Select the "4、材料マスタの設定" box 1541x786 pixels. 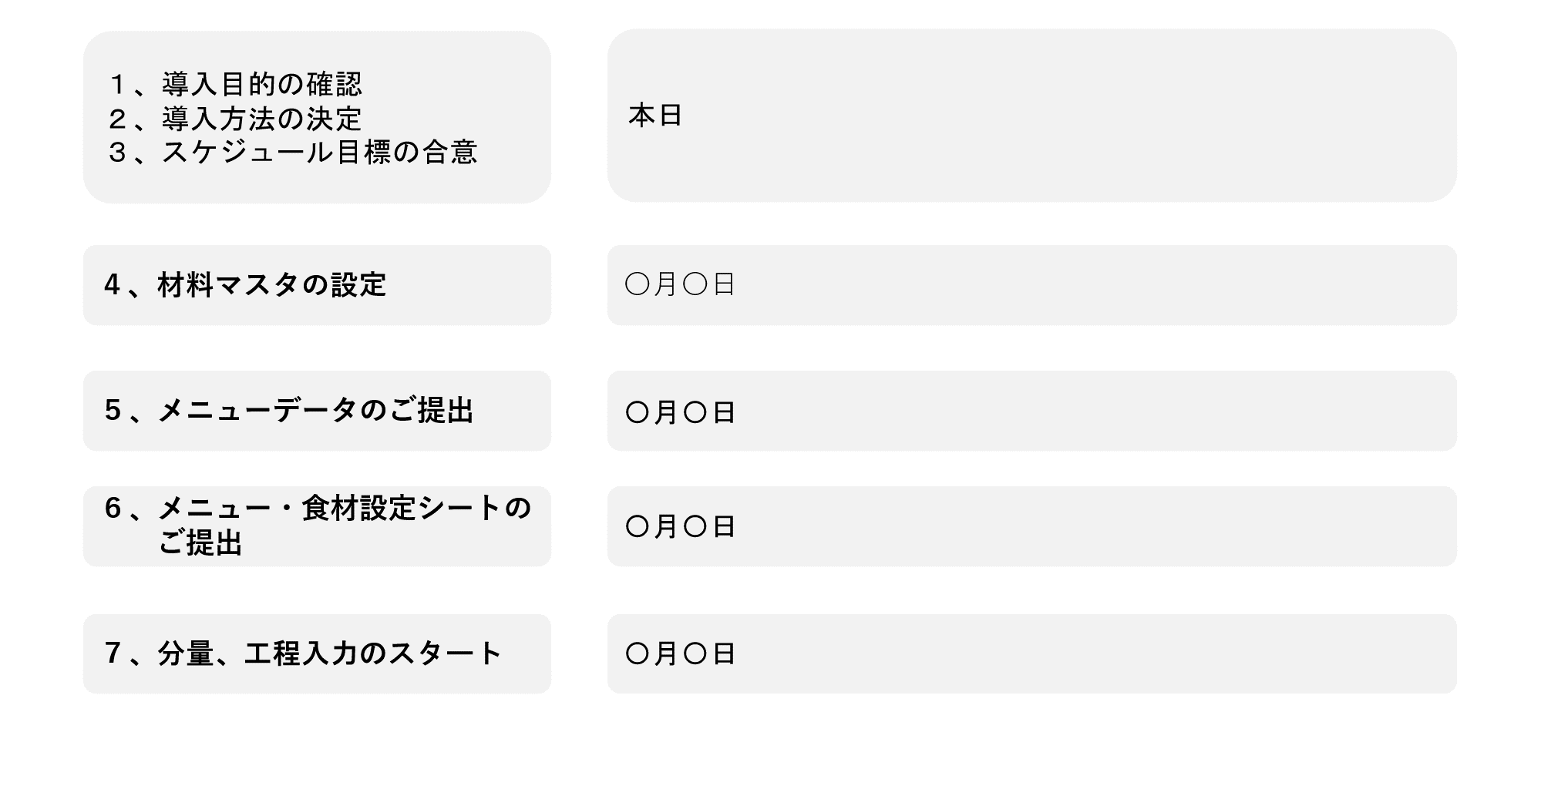click(316, 285)
